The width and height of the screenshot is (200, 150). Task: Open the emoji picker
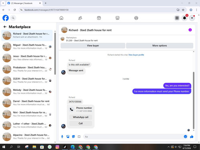185,136
